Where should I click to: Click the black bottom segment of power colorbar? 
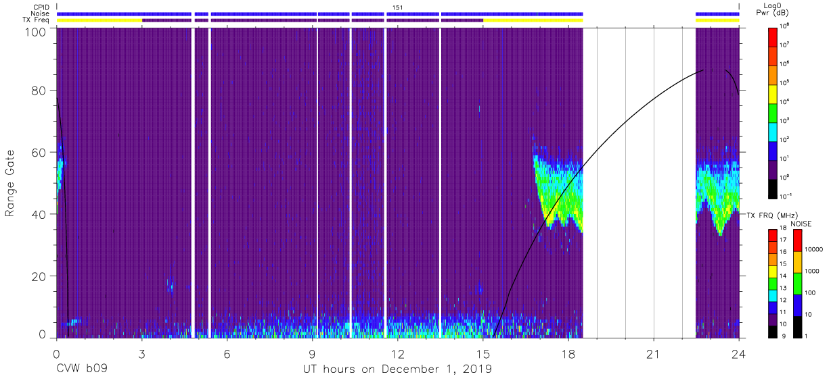773,188
